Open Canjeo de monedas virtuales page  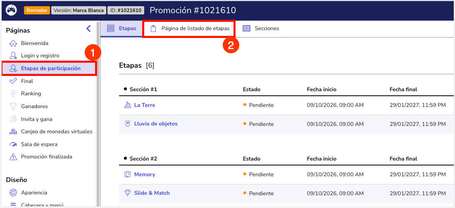pos(57,132)
